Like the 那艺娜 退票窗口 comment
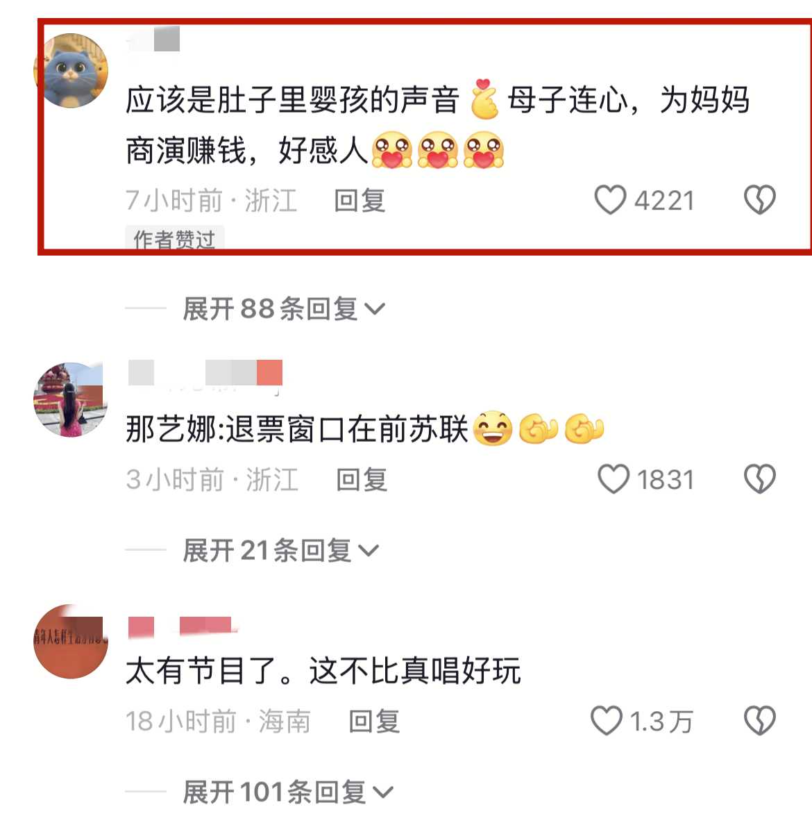812x832 pixels. coord(614,479)
